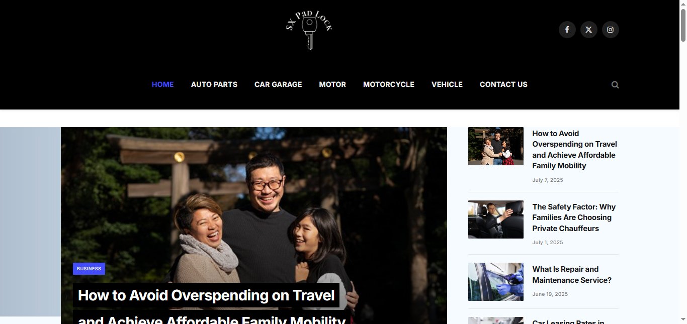Open the Facebook social icon

point(567,30)
